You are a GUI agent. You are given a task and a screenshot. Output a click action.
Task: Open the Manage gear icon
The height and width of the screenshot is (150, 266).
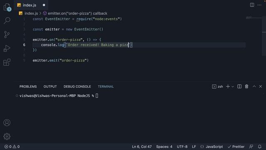(x=7, y=136)
